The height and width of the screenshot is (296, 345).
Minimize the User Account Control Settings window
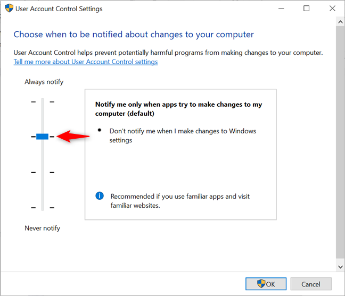[281, 9]
